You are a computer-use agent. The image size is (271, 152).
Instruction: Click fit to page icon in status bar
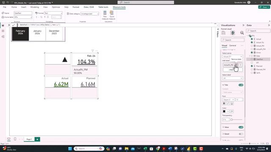pos(267,144)
